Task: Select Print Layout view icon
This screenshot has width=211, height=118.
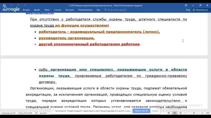Action: pos(174,113)
